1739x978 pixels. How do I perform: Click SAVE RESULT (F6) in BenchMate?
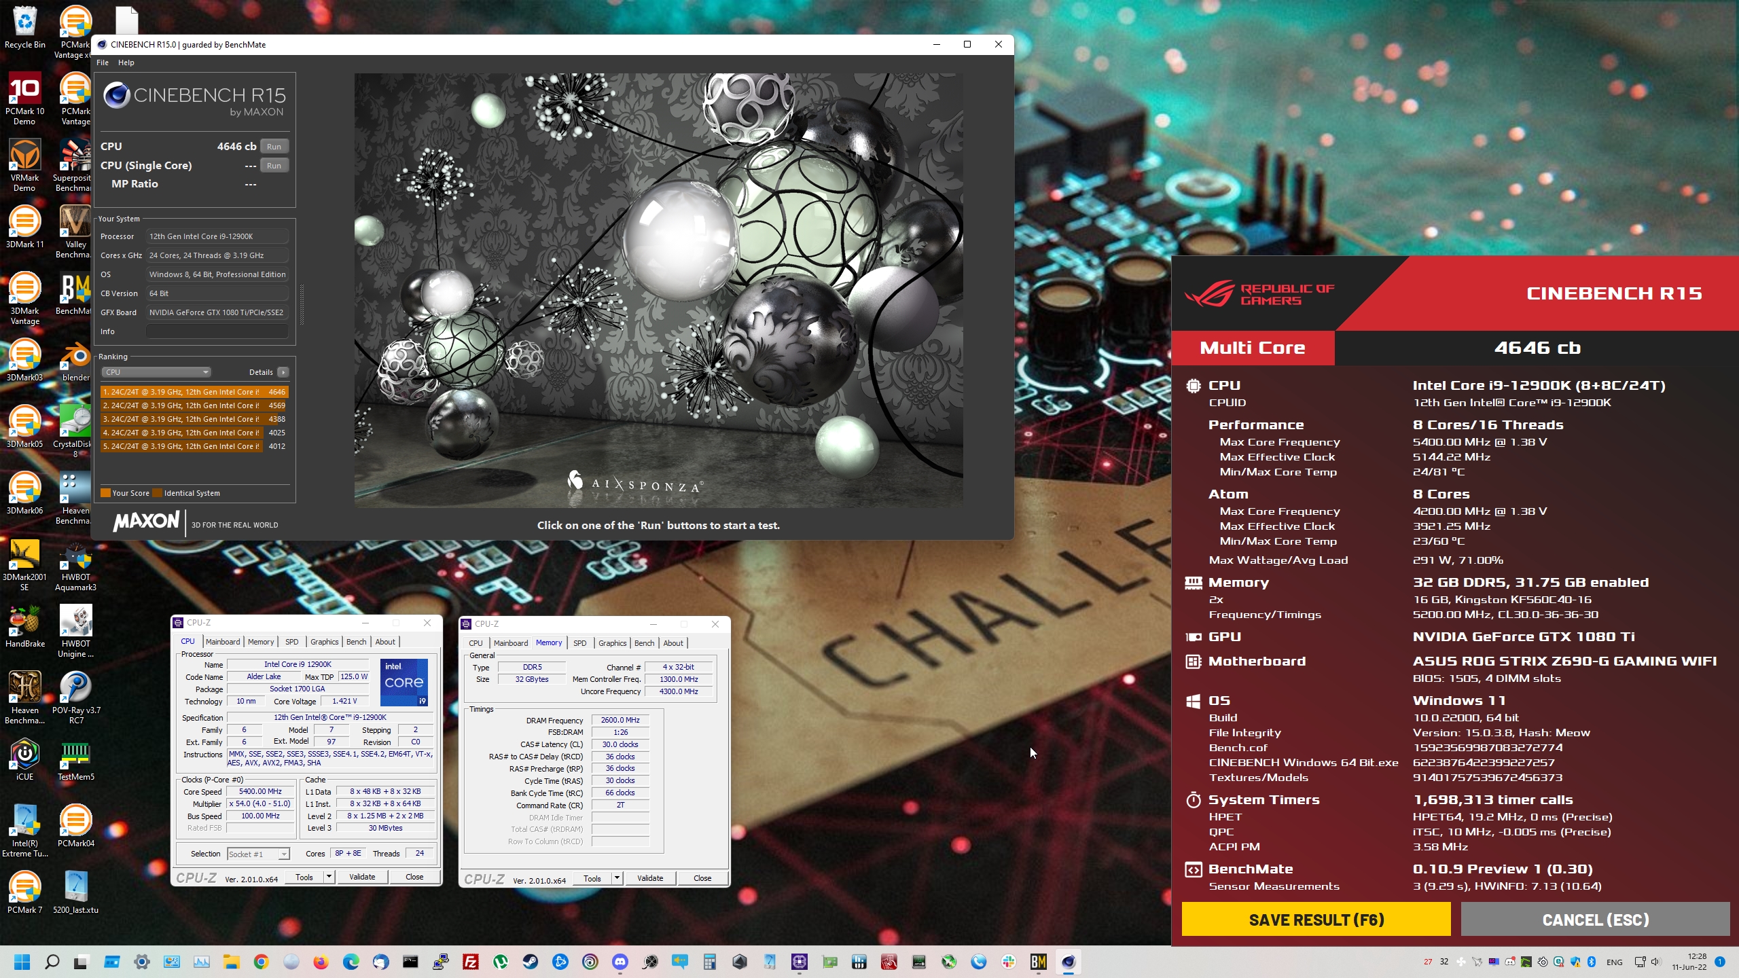[1316, 920]
